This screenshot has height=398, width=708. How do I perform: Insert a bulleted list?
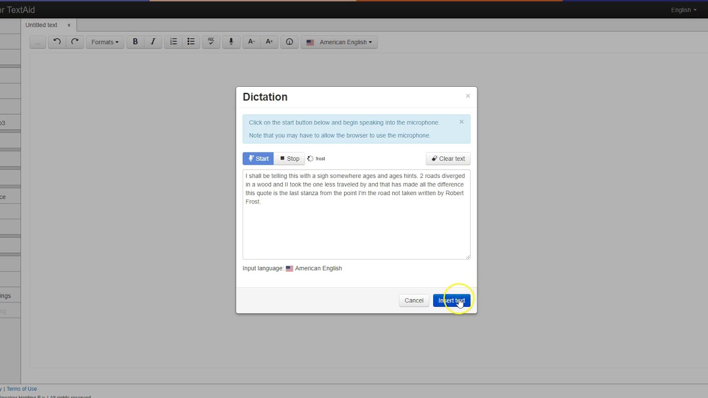coord(191,42)
